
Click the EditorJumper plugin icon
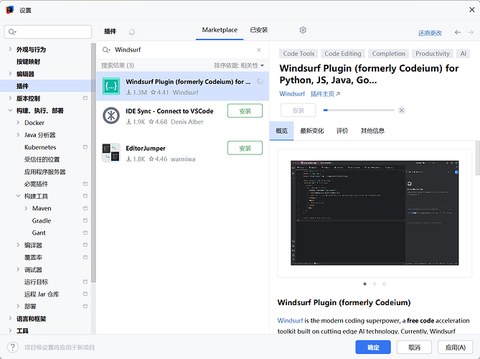(110, 152)
